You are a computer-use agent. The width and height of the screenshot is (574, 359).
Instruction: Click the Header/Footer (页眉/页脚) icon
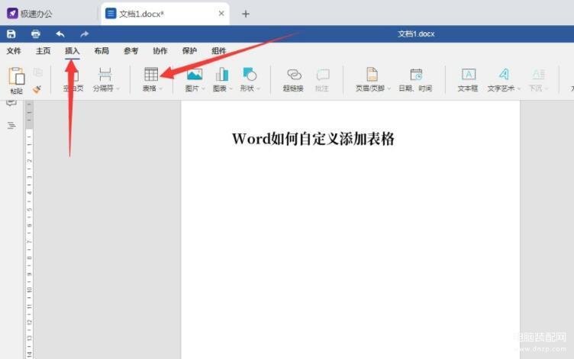(372, 74)
